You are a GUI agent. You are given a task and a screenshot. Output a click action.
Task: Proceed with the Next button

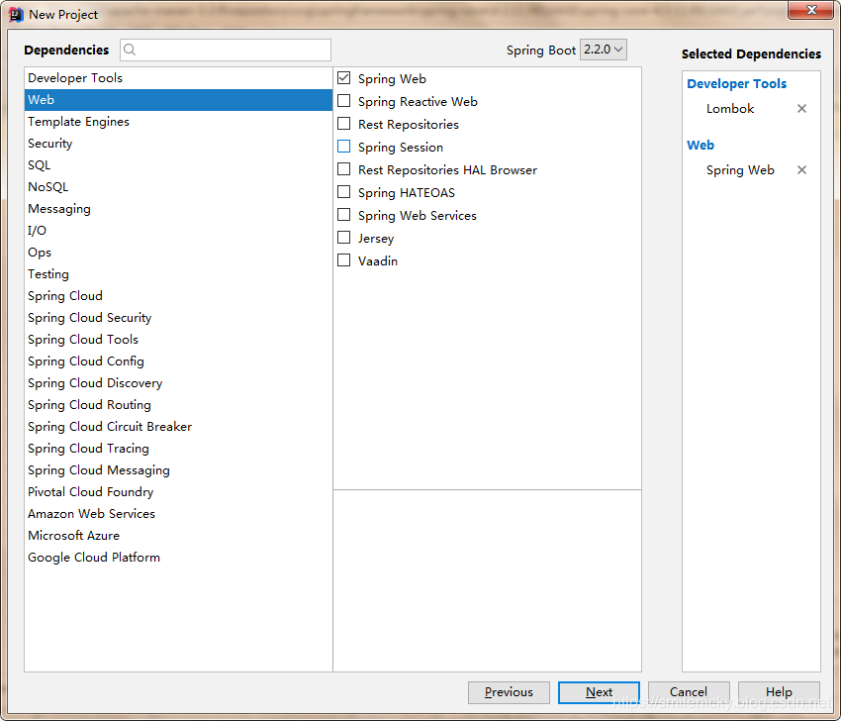click(599, 692)
